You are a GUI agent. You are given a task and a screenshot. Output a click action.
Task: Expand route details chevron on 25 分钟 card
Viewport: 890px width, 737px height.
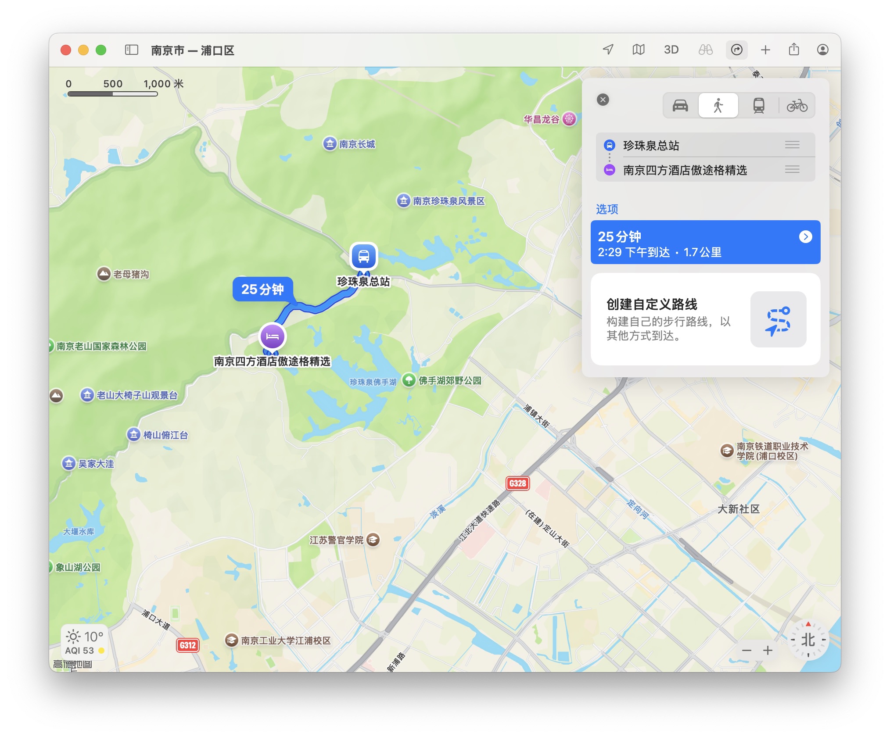click(x=805, y=237)
